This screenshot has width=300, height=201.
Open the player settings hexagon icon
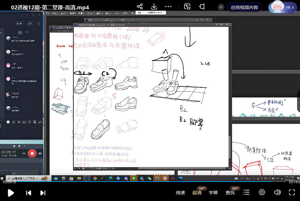click(262, 193)
